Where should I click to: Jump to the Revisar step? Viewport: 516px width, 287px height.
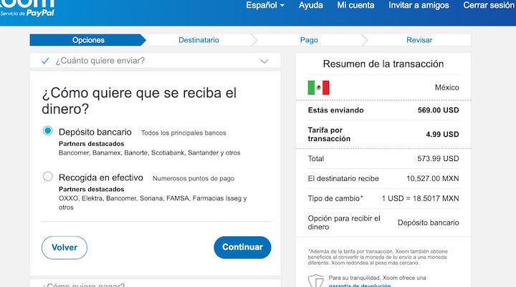tap(419, 40)
